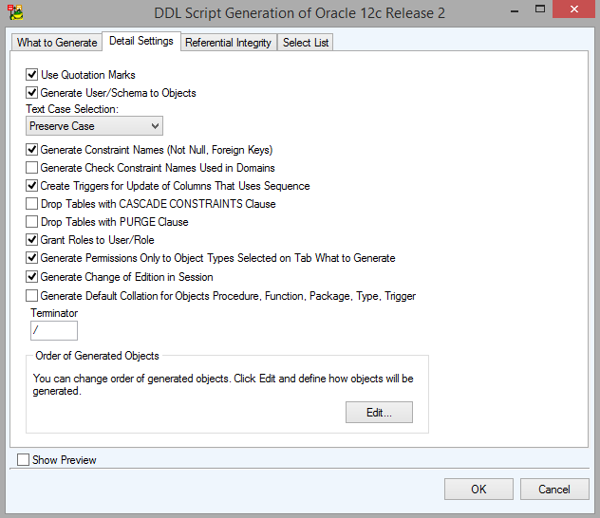Disable Generate User/Schema to Objects

tap(32, 93)
